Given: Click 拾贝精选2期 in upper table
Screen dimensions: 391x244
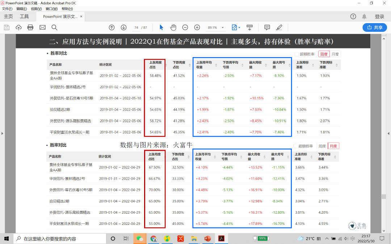Looking at the screenshot, I should (60, 110).
